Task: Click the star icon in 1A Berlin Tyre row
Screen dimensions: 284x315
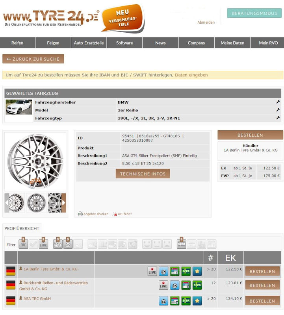Action: [x=197, y=271]
